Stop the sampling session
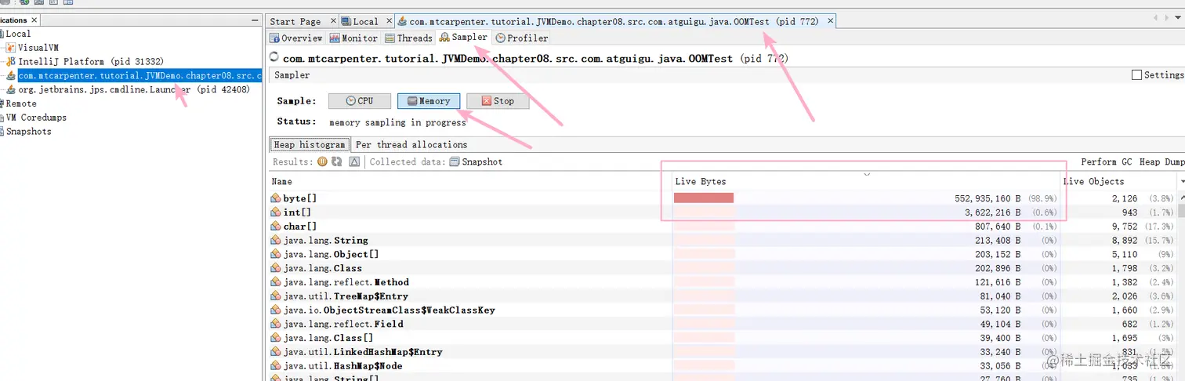Image resolution: width=1185 pixels, height=381 pixels. click(497, 101)
